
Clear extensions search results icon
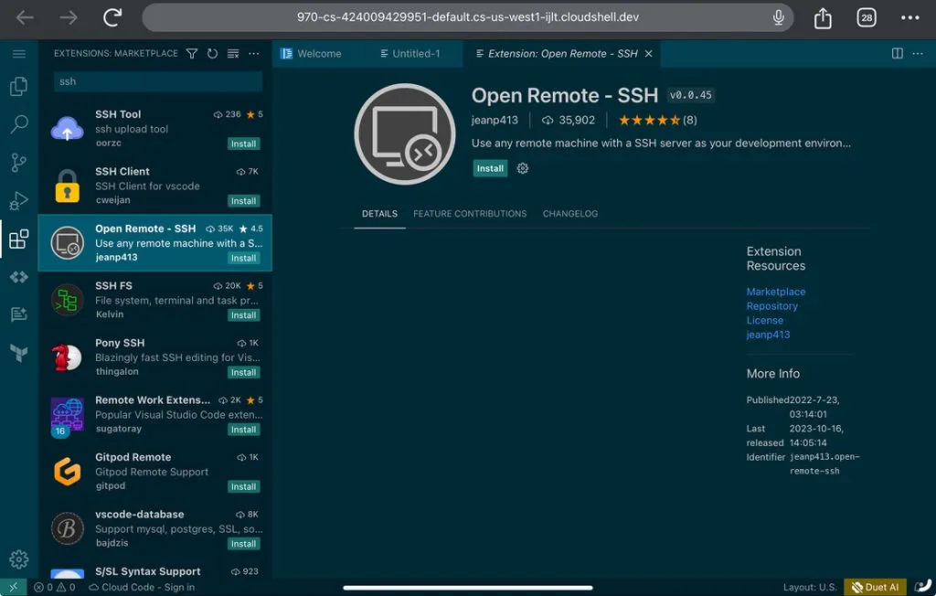point(233,54)
